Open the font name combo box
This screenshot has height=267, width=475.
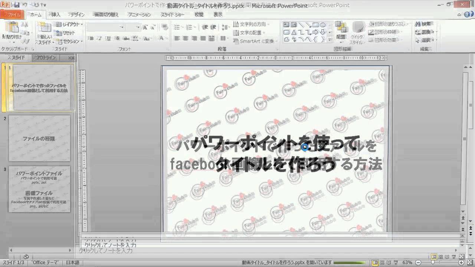pyautogui.click(x=105, y=27)
